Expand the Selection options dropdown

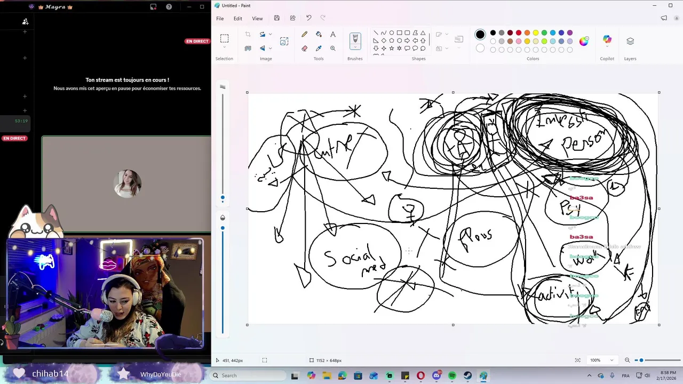(224, 48)
